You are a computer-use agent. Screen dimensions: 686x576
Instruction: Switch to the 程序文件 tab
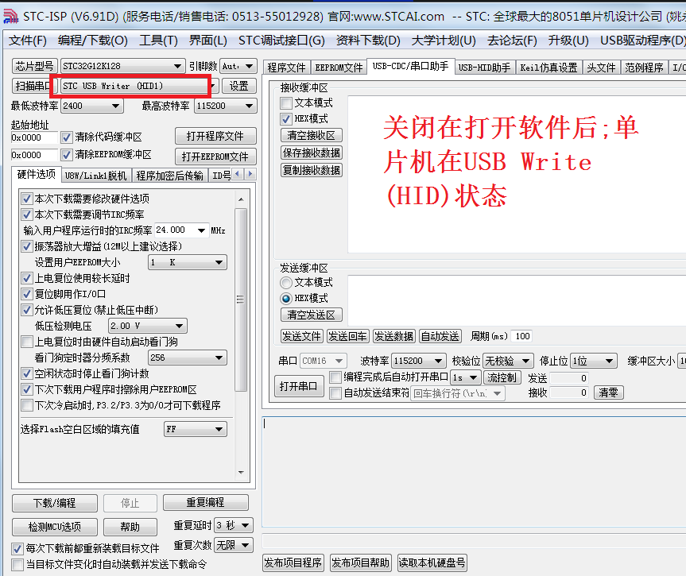coord(287,68)
